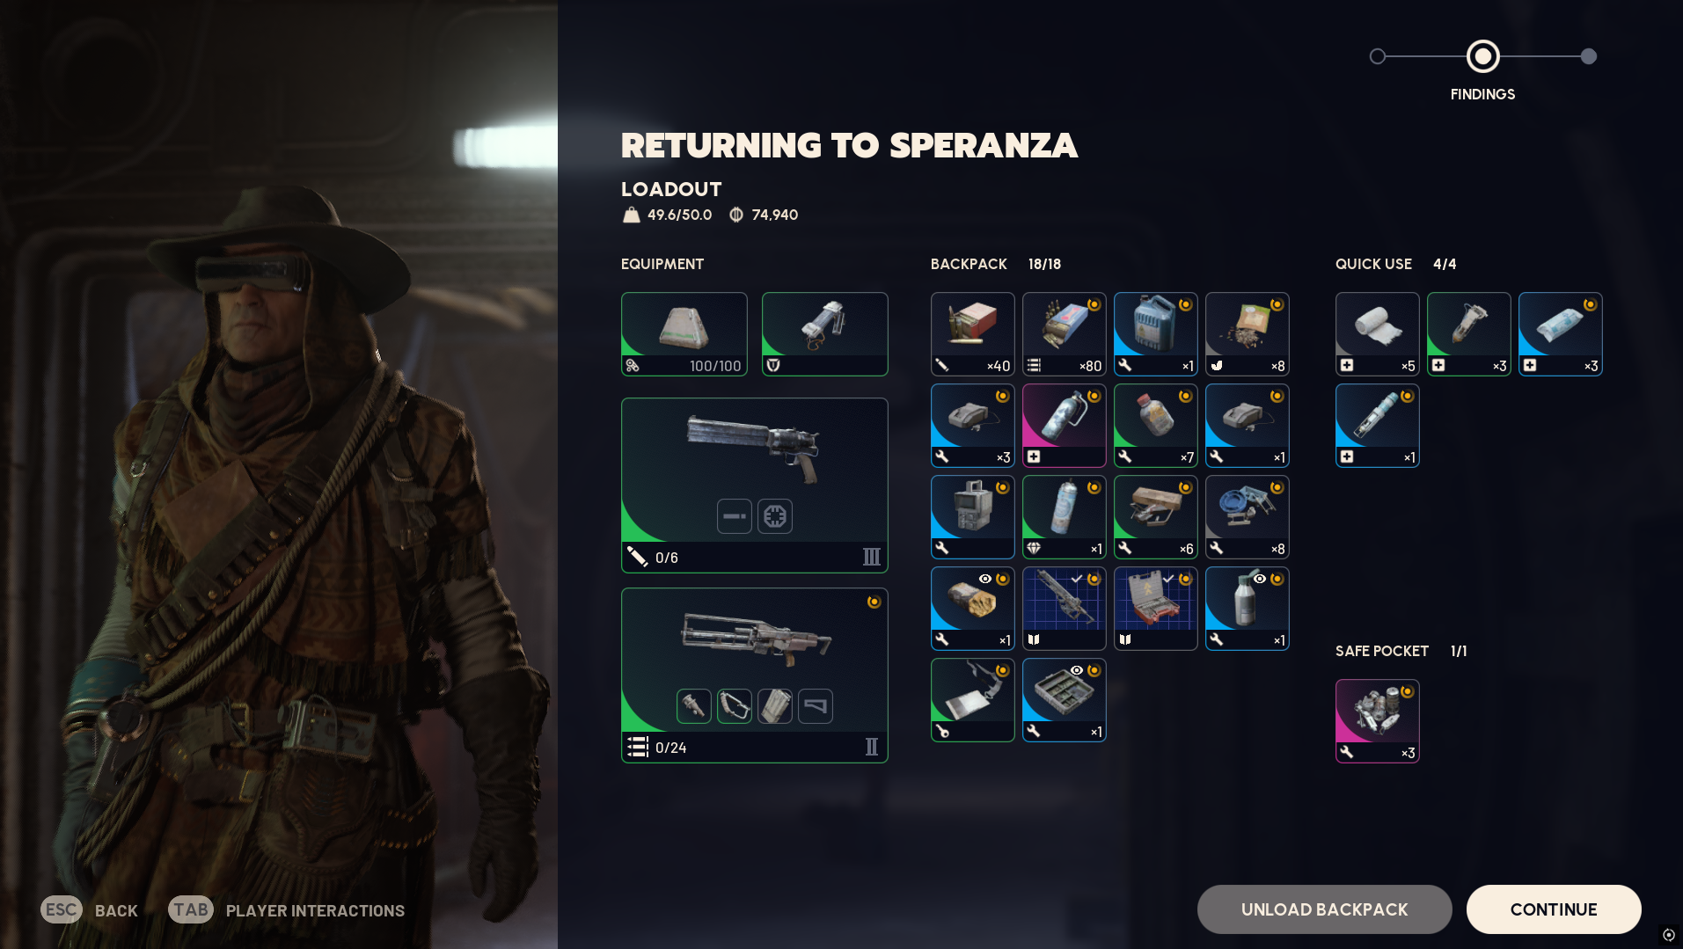Open the muzzle attachment slot on the rifle
Viewport: 1683px width, 949px height.
[693, 706]
